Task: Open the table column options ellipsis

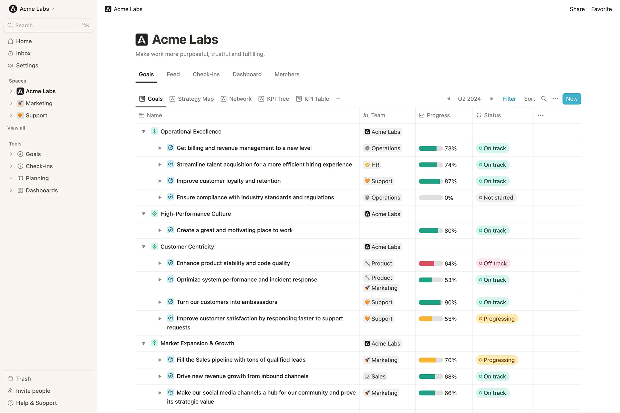Action: 541,115
